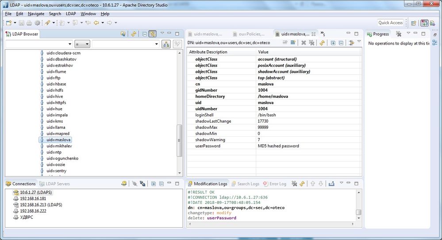Switch to the LDAP Servers tab
The width and height of the screenshot is (442, 240).
pos(54,184)
